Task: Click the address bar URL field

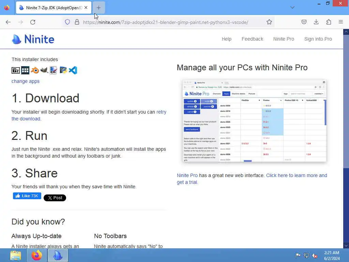Action: click(166, 22)
